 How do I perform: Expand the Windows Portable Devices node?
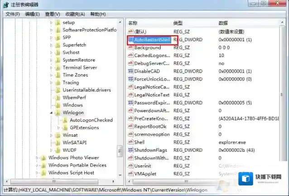37,165
